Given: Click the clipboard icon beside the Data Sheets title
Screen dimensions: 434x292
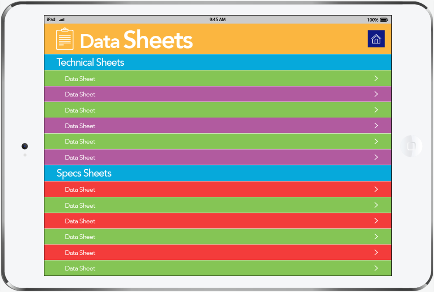Looking at the screenshot, I should pos(65,39).
